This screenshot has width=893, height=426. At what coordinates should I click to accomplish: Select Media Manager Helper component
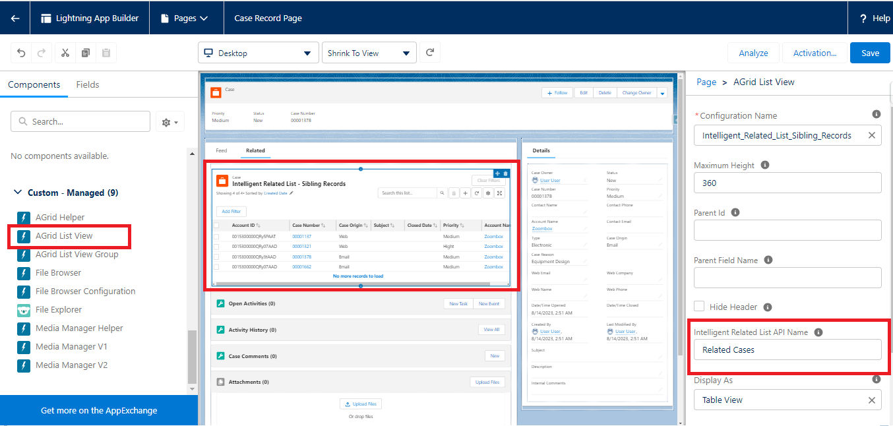[79, 328]
